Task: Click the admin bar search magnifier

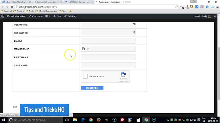Action: click(x=215, y=16)
